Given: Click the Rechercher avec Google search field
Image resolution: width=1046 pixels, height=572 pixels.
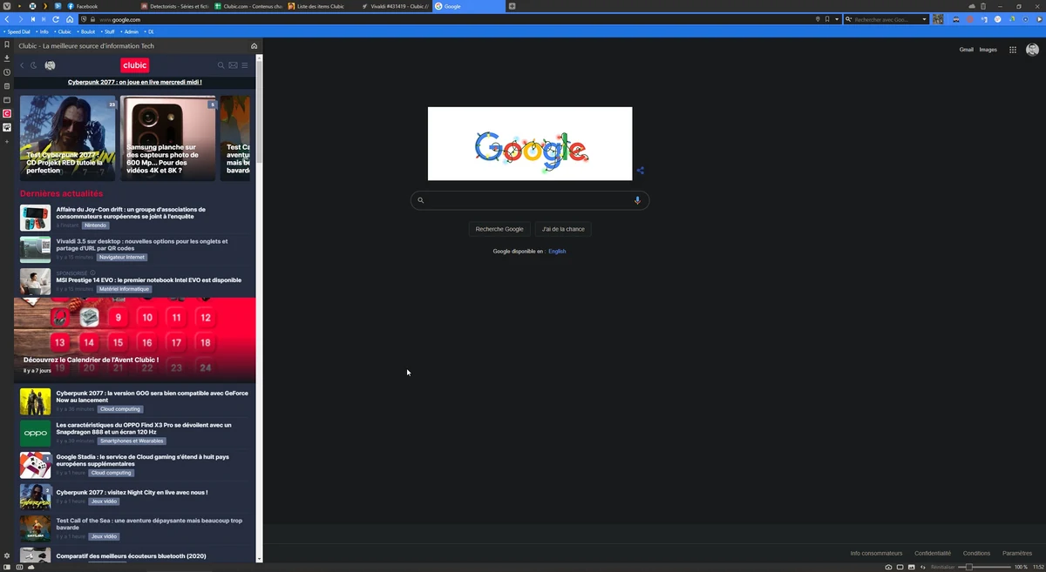Looking at the screenshot, I should point(886,19).
